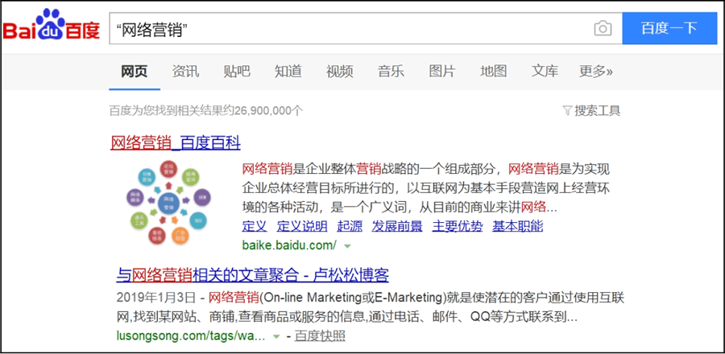Open the 卢松松博客 article result link
The width and height of the screenshot is (725, 354).
click(x=252, y=275)
